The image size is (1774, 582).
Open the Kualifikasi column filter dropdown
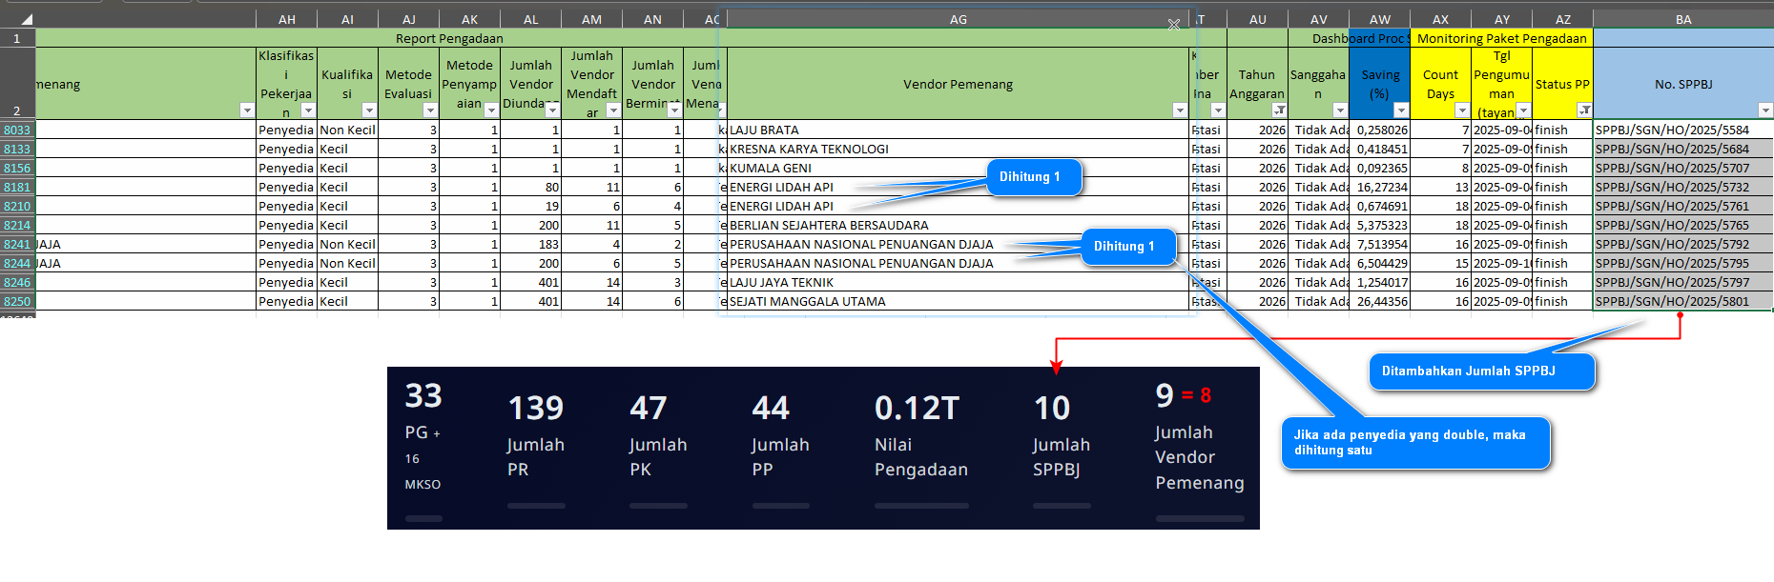pos(369,110)
